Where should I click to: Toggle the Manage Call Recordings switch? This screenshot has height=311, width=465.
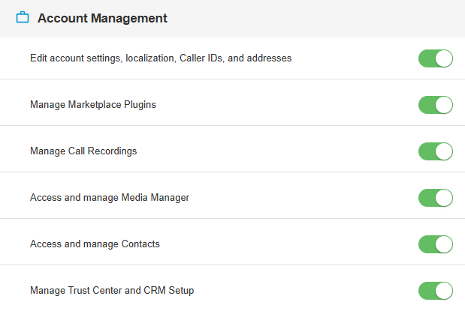[x=436, y=151]
